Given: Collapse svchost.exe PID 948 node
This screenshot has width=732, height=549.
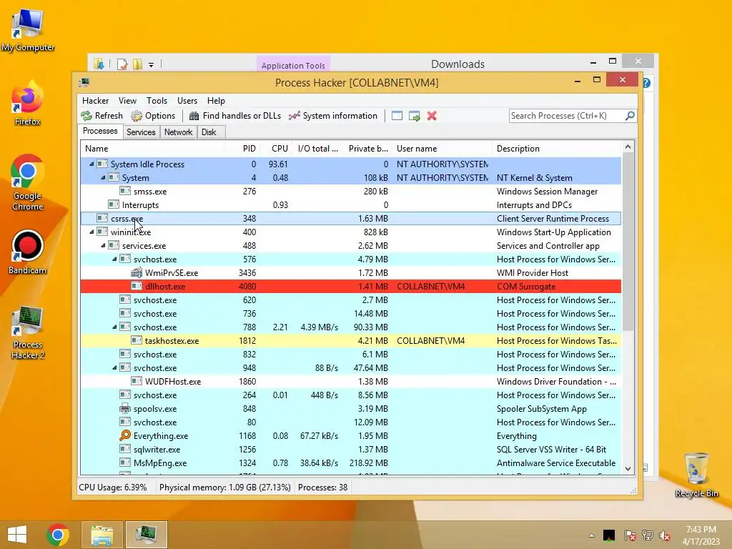Looking at the screenshot, I should point(114,368).
